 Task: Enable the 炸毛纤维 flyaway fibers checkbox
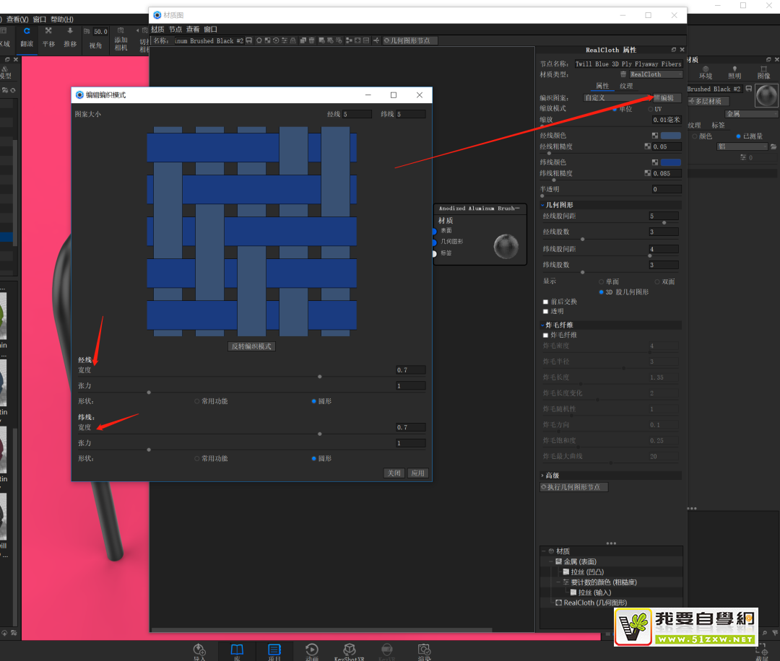pyautogui.click(x=546, y=336)
